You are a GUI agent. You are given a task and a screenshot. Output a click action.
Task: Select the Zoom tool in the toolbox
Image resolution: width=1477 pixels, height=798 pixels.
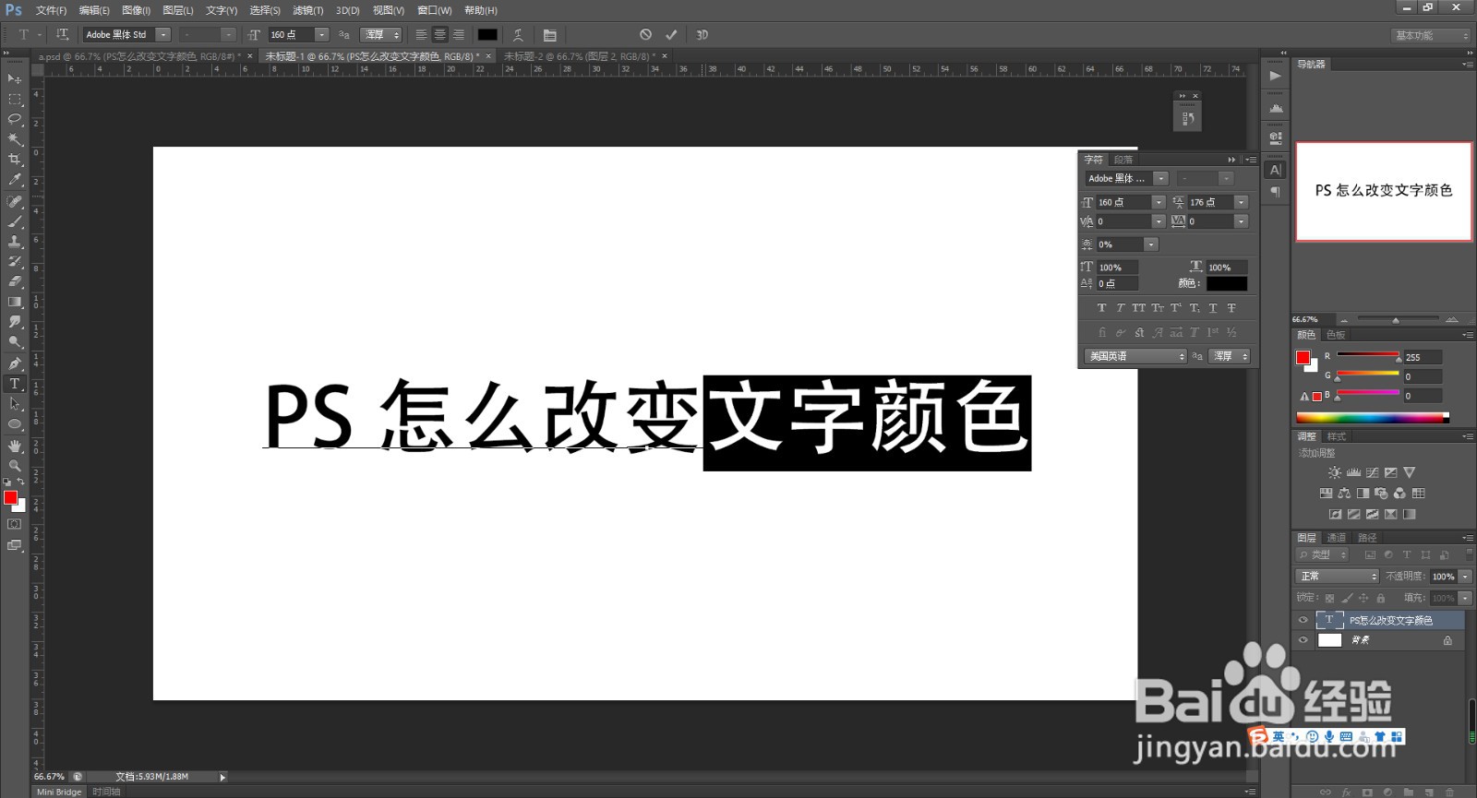coord(15,466)
